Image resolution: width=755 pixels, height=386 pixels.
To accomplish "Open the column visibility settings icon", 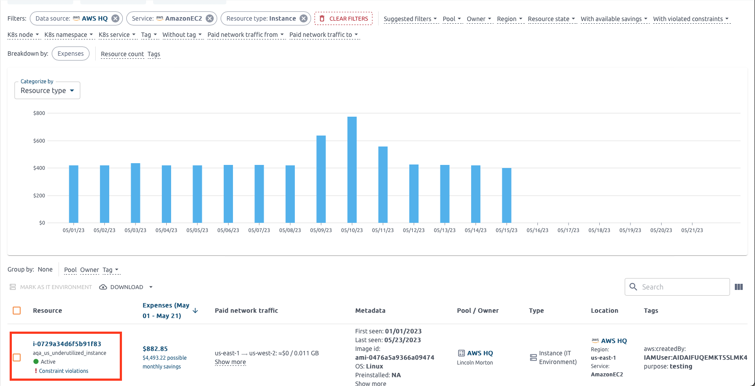I will tap(739, 287).
